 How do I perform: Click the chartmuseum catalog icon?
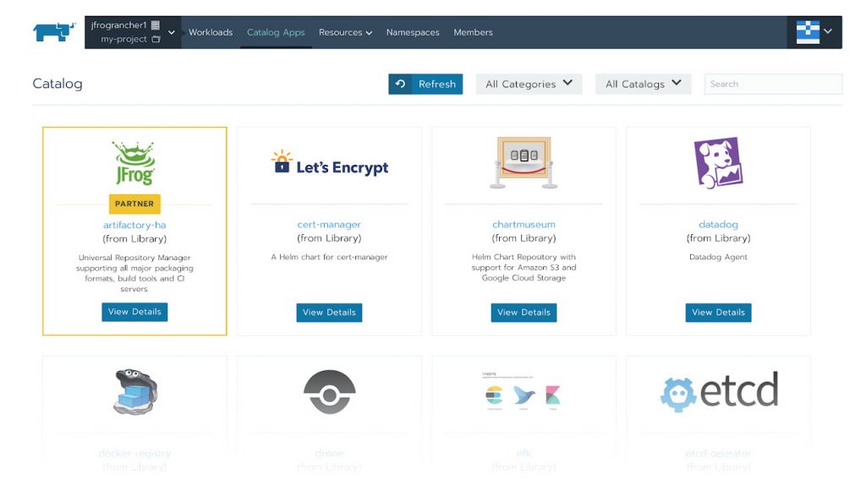point(523,163)
